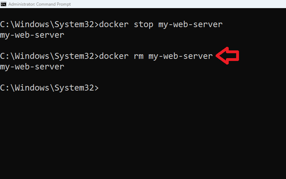Click the 'my-web-server' output below docker stop
Viewport: 286px width, 179px height.
(32, 35)
